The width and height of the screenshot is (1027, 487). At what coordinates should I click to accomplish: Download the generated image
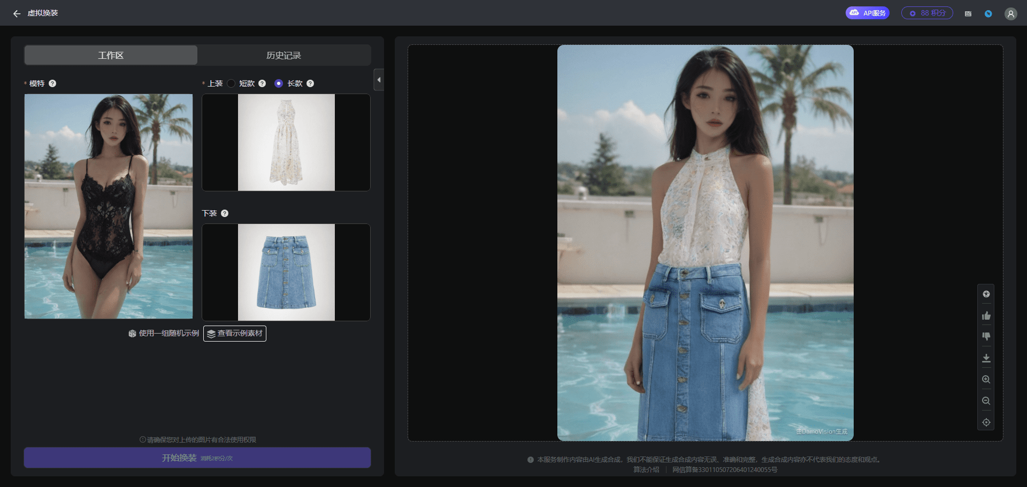coord(986,358)
